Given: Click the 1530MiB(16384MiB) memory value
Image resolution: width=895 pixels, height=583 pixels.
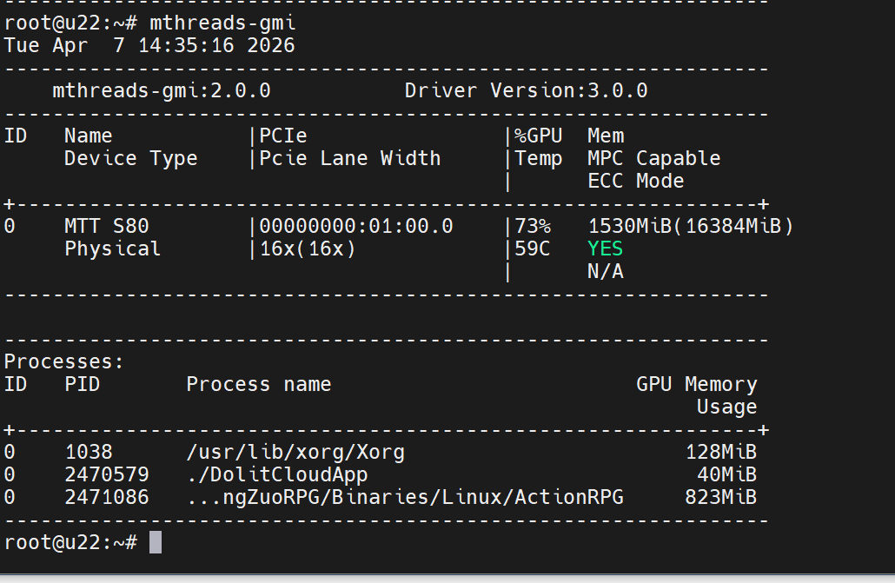Looking at the screenshot, I should point(691,226).
